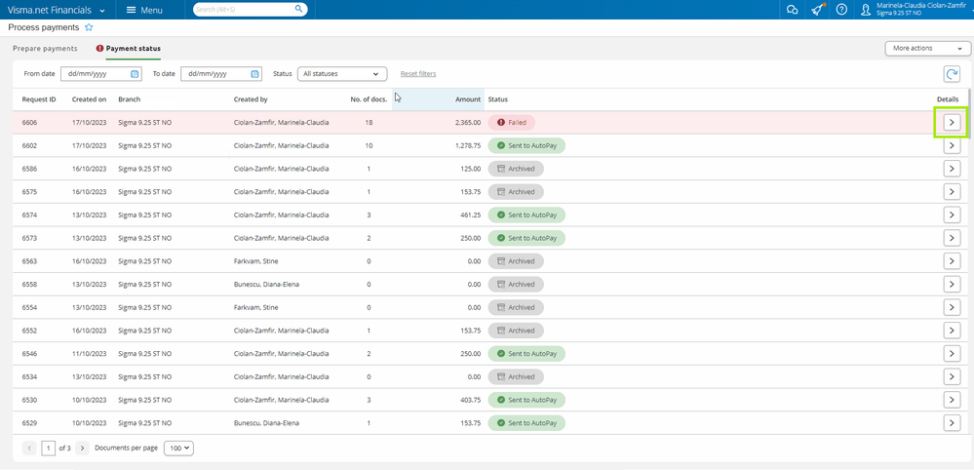974x470 pixels.
Task: Click the Reset filters link
Action: [x=418, y=74]
